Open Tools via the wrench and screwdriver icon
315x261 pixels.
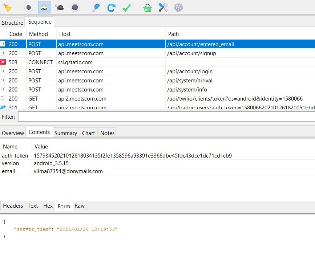point(163,8)
